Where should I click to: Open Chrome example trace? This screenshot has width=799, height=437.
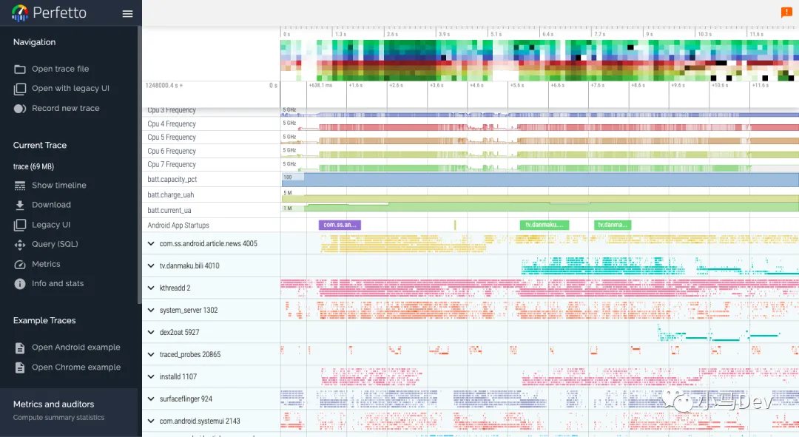(75, 367)
